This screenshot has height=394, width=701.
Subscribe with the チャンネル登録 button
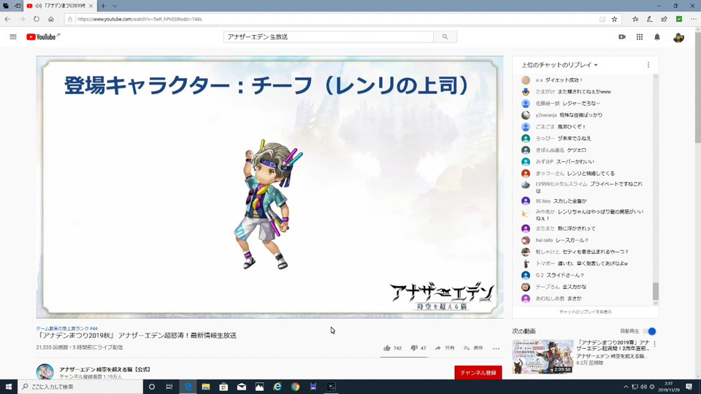point(478,372)
